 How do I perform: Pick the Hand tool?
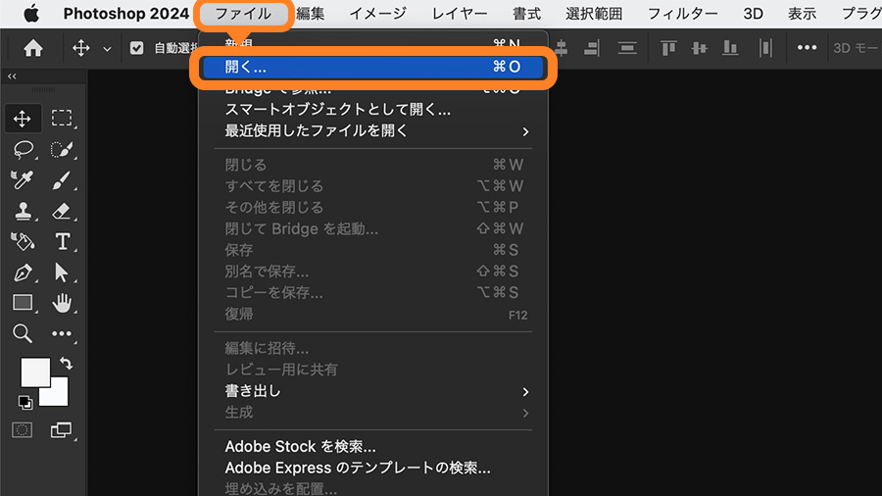[62, 302]
